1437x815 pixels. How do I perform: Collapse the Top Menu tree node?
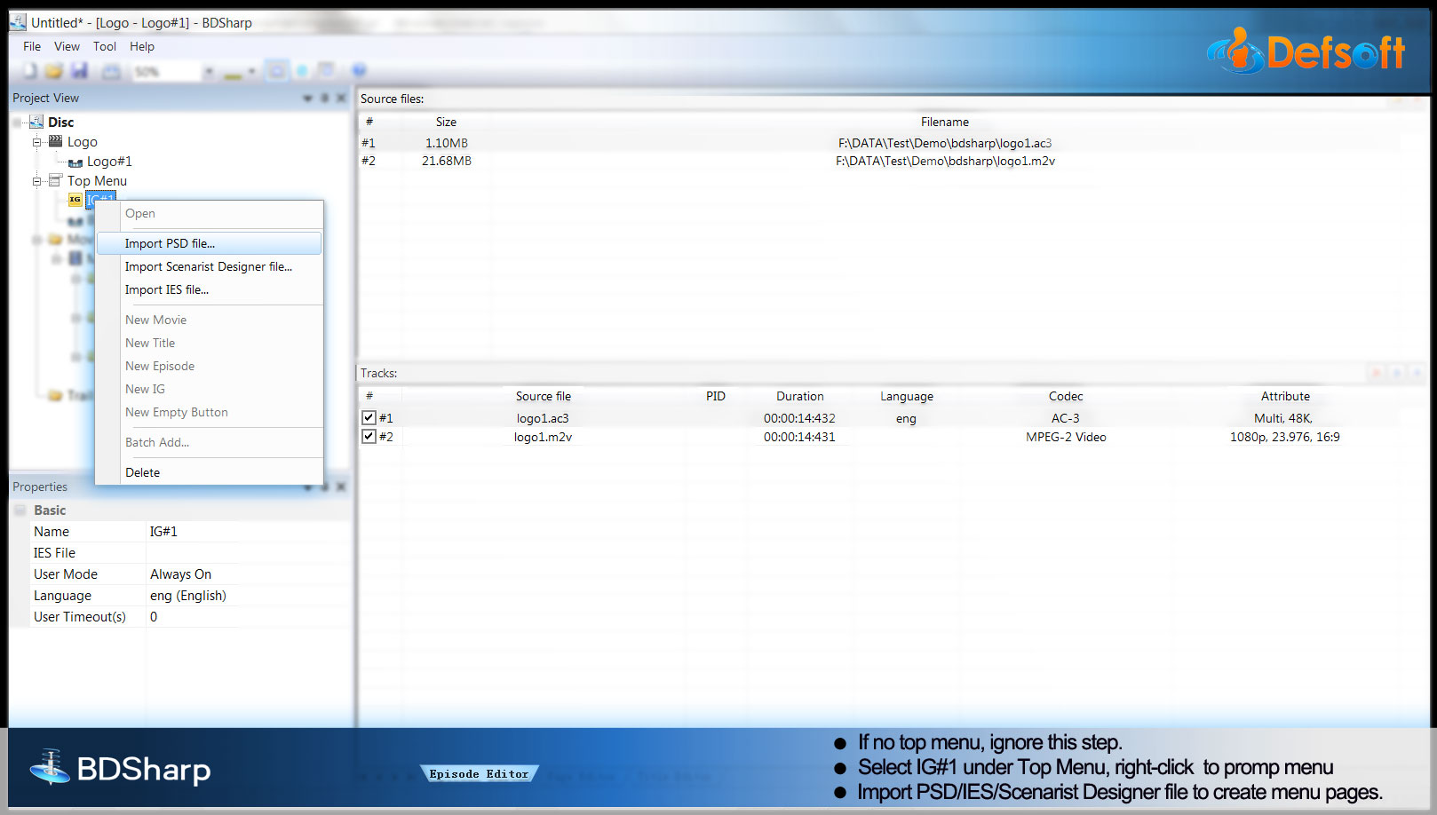[36, 181]
